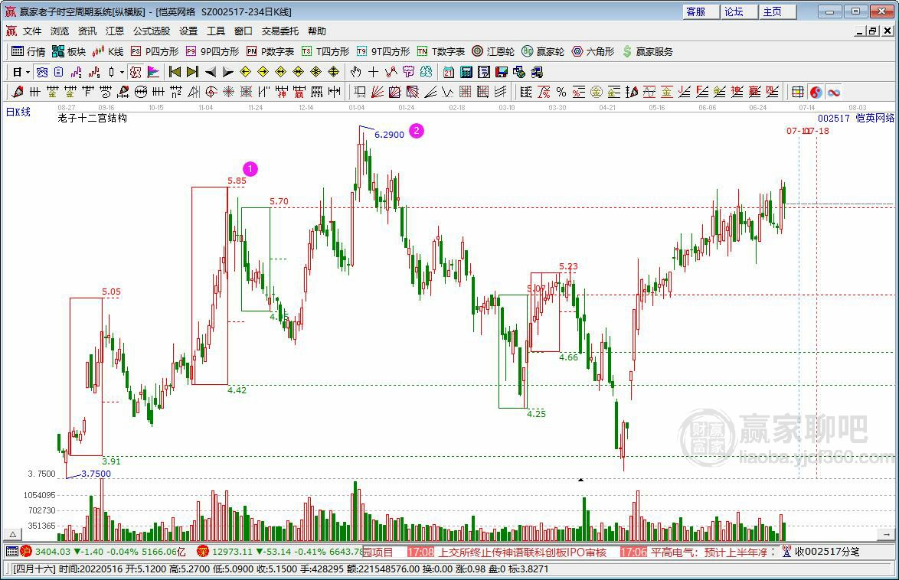The width and height of the screenshot is (899, 580).
Task: Click the red floppy disk save icon
Action: (502, 72)
